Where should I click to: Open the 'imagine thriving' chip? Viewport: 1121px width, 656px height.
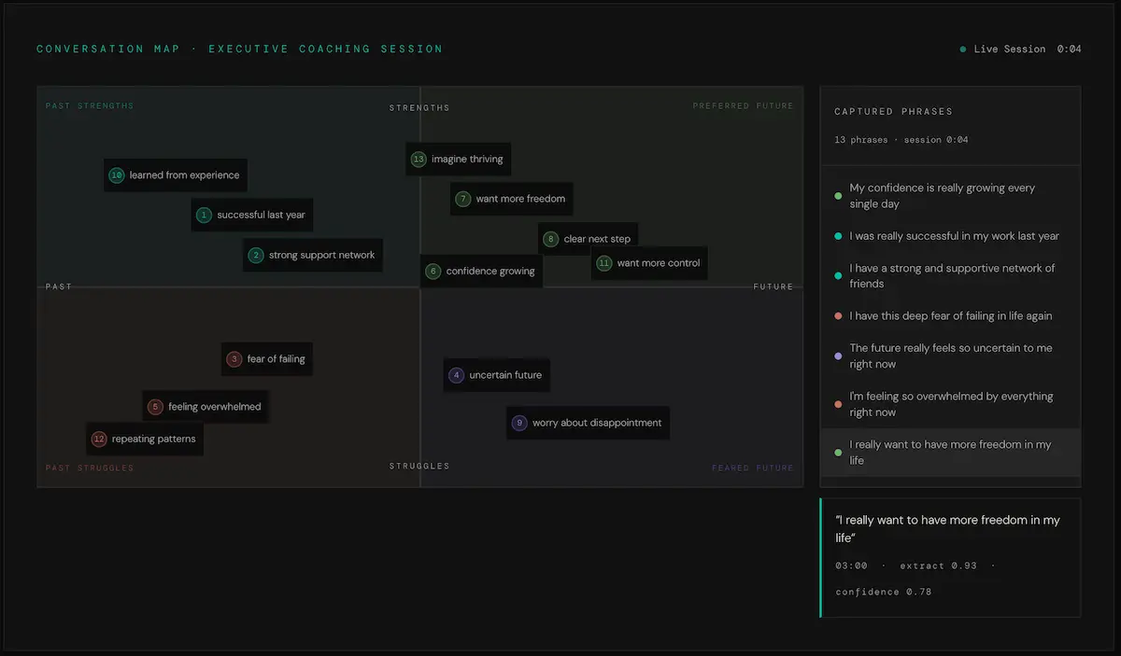[x=458, y=160]
